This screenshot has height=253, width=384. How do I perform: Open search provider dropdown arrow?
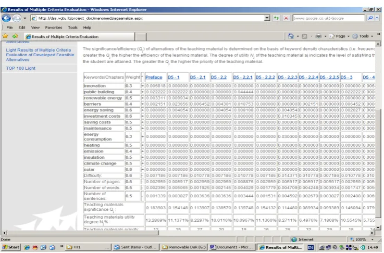[x=377, y=18]
